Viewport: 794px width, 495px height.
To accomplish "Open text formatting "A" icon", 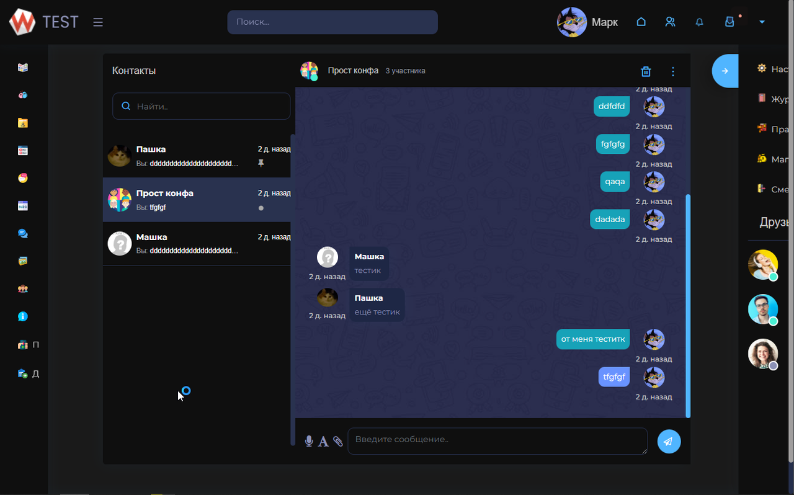I will click(323, 442).
